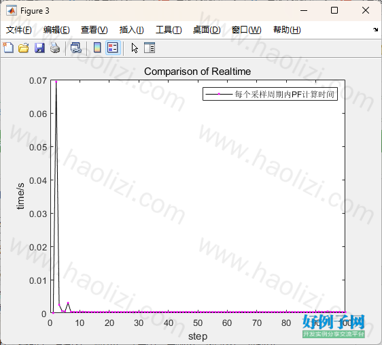Open the Property Inspector toolbar icon
The height and width of the screenshot is (345, 382).
(150, 48)
